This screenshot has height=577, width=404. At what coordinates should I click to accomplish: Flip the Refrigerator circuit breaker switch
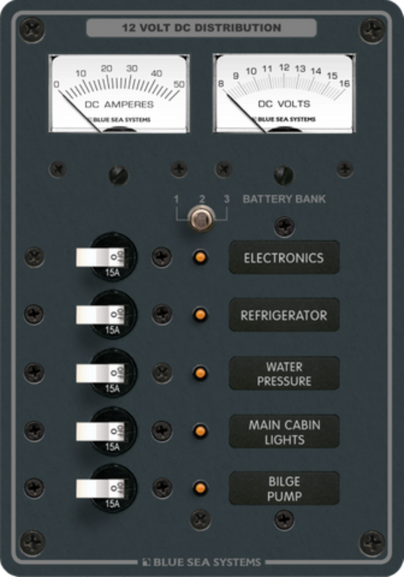(100, 315)
